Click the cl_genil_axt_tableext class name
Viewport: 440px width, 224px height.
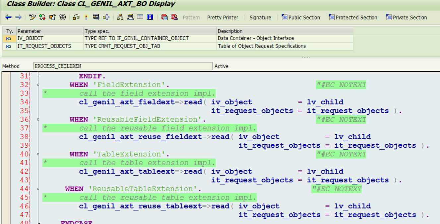127,171
